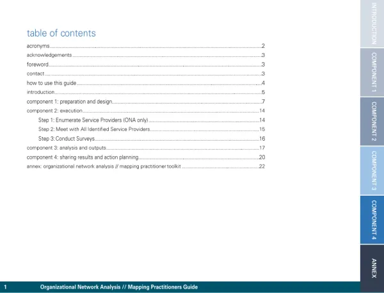
Task: Open 'component 3: analysis and outputs' entry
Action: 146,148
